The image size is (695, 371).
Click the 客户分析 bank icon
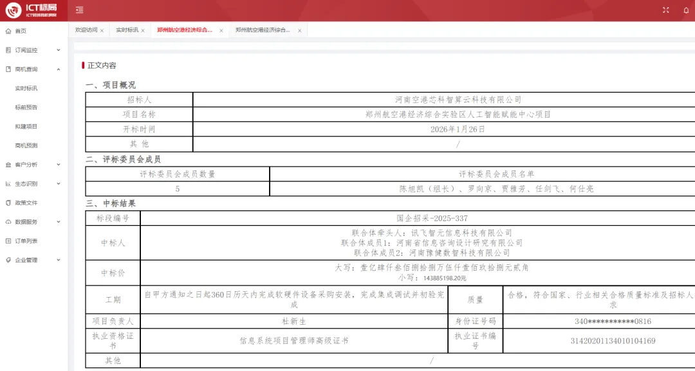click(x=8, y=165)
